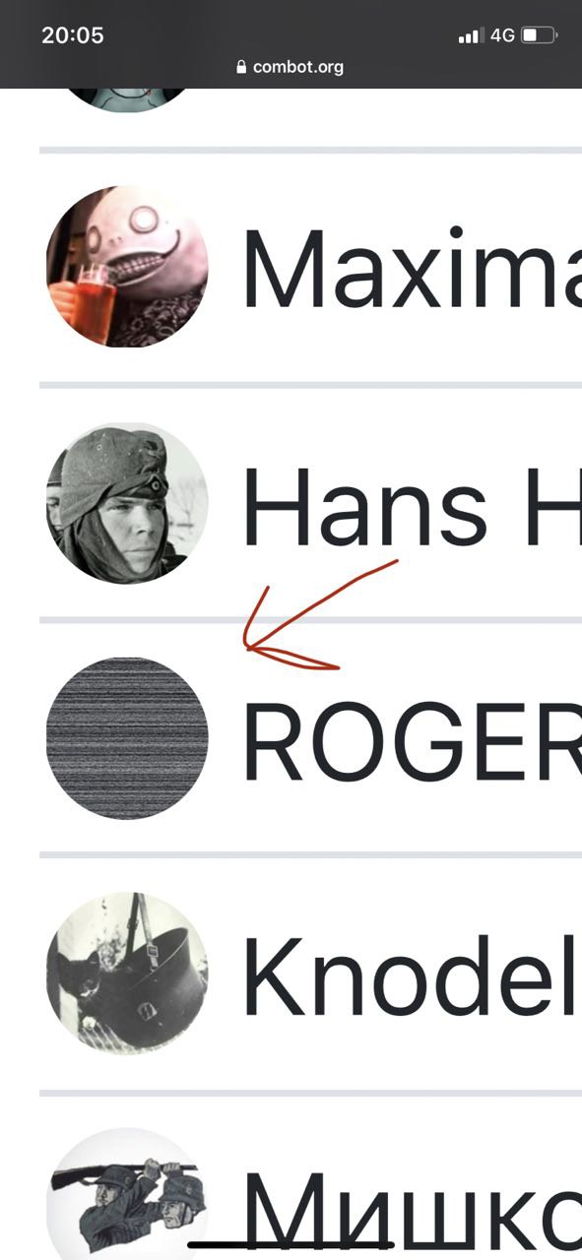Screen dimensions: 582x1260
Task: Tap the combot.org address bar
Action: coord(291,67)
